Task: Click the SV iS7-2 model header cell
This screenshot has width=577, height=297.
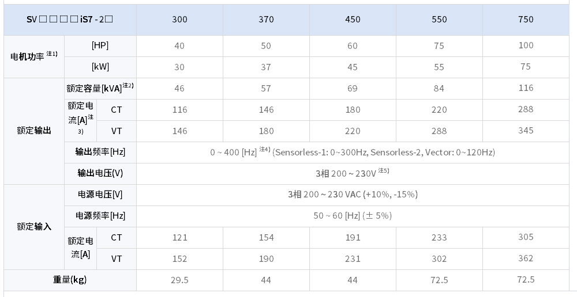Action: (70, 20)
